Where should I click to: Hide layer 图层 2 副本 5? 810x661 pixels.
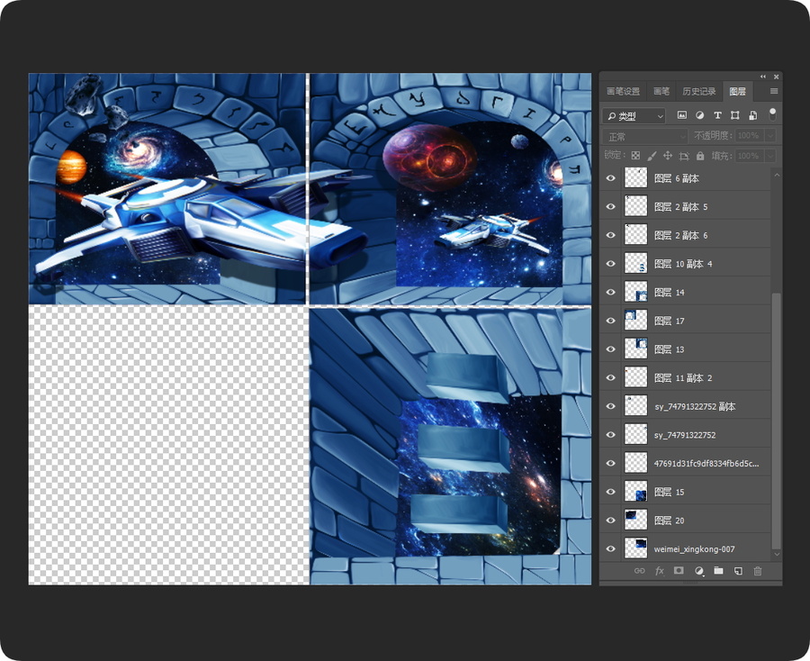click(610, 207)
